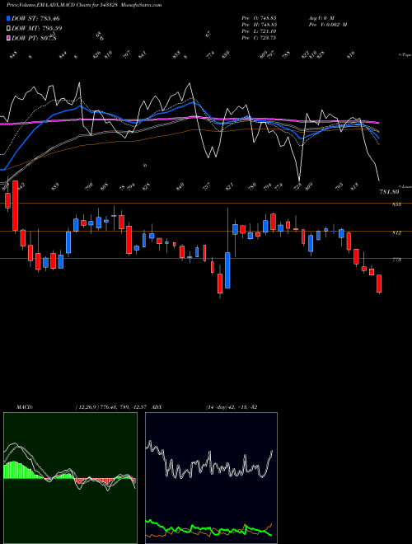Click the Pre C: 728.75 value

(x=259, y=38)
